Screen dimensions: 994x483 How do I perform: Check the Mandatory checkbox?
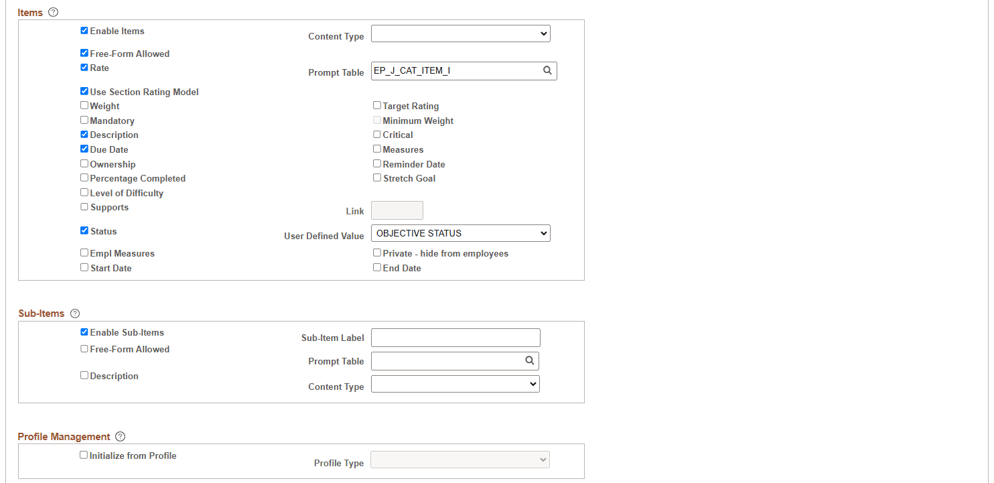coord(84,119)
